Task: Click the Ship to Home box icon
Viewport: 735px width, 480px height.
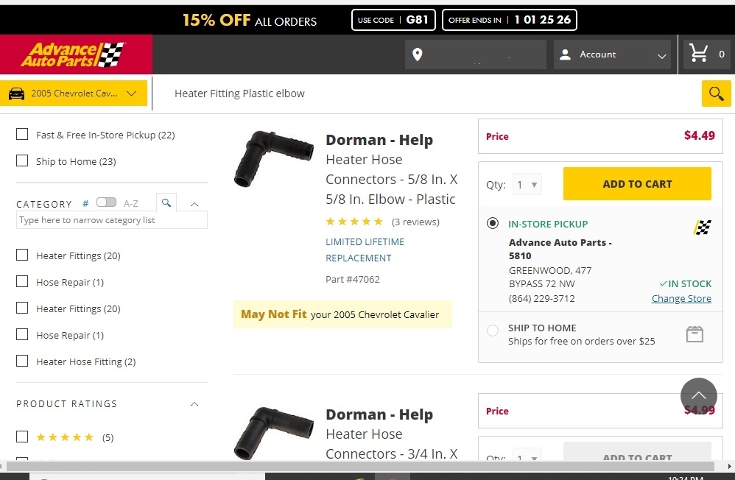Action: (x=694, y=334)
